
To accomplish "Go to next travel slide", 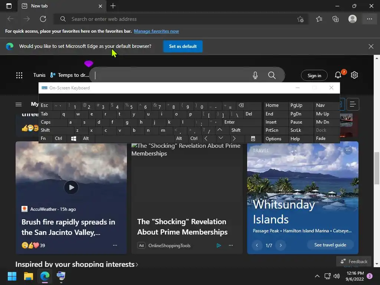I will coord(281,245).
